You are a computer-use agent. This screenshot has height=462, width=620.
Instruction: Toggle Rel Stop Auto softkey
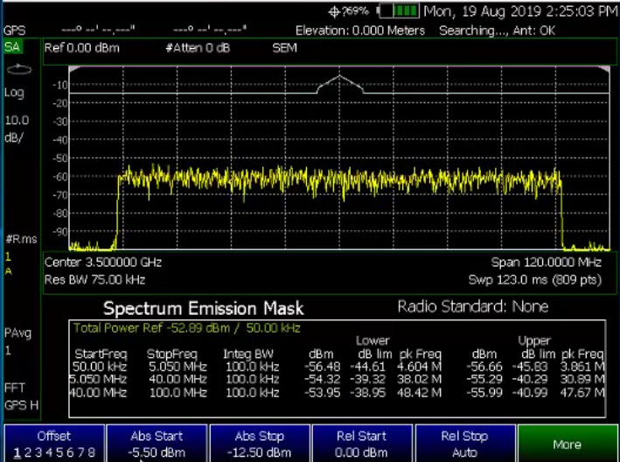(464, 444)
